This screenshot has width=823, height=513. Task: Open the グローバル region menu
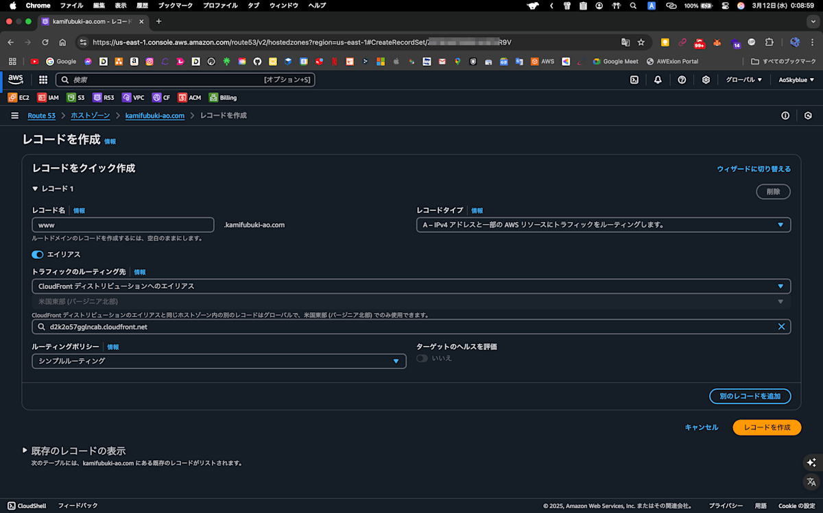pos(744,79)
